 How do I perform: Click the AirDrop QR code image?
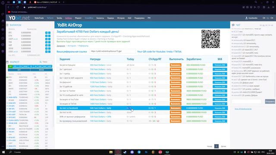click(x=211, y=39)
